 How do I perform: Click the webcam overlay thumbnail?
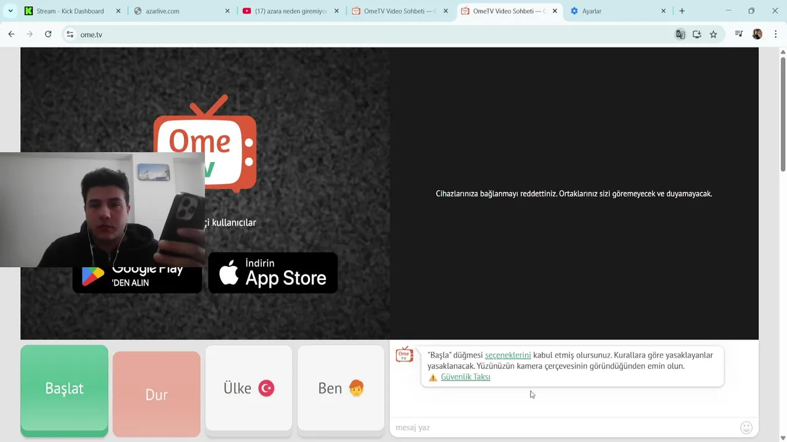point(102,210)
